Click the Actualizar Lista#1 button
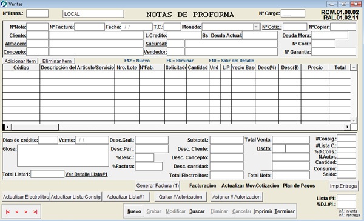This screenshot has height=221, width=364. 126,197
